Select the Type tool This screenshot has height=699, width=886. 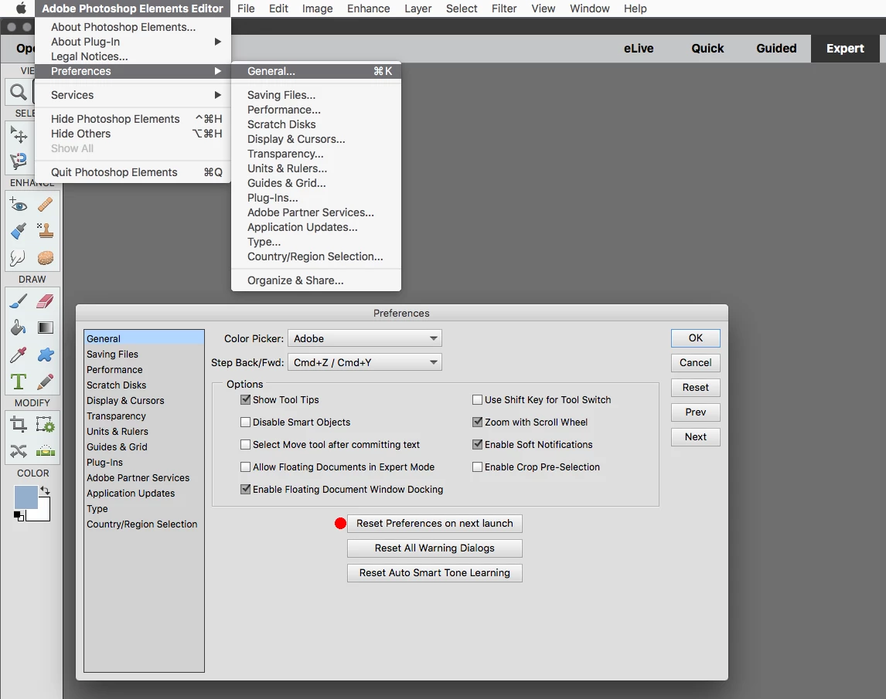point(18,382)
